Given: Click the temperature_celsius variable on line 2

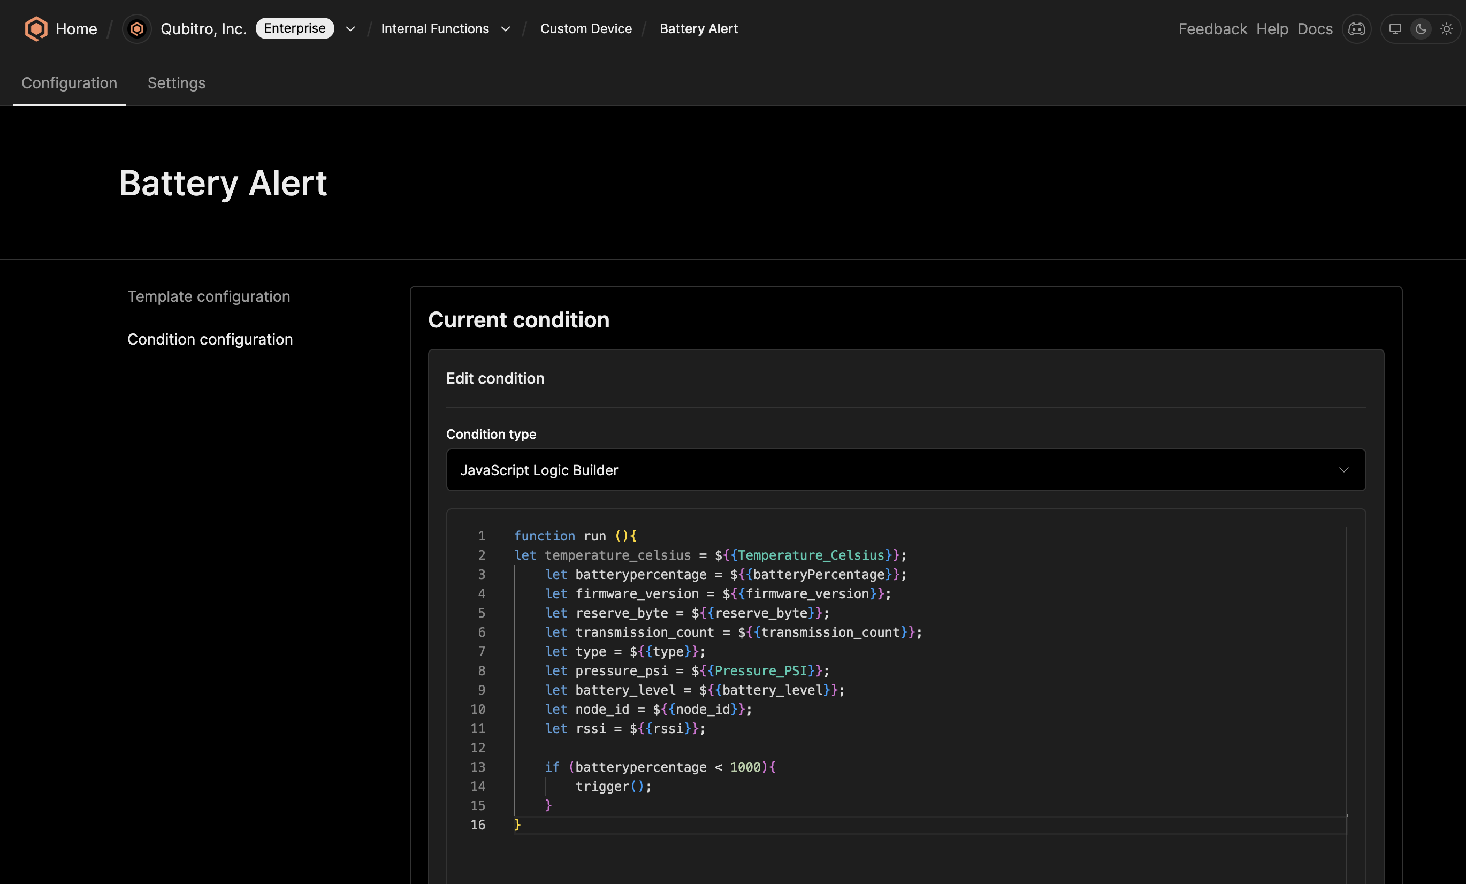Looking at the screenshot, I should 617,555.
